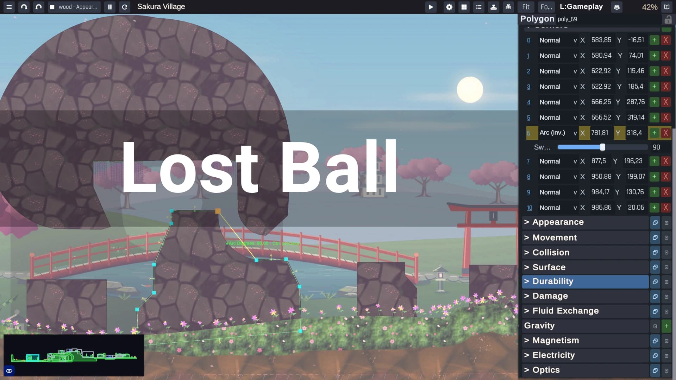Expand the Fluid Exchange section

click(x=585, y=311)
